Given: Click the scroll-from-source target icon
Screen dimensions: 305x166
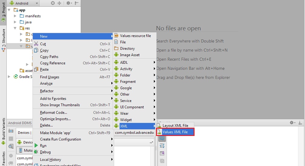Looking at the screenshot, I should coord(53,3).
